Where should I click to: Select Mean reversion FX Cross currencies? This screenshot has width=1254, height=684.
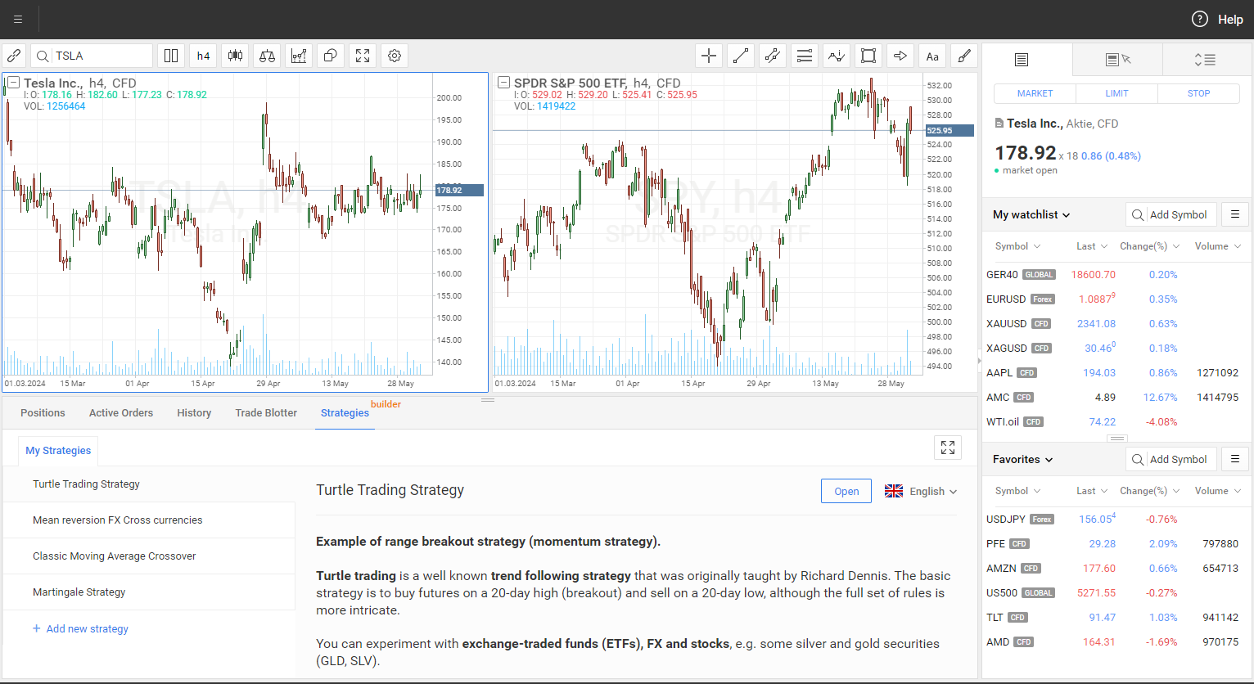tap(149, 520)
